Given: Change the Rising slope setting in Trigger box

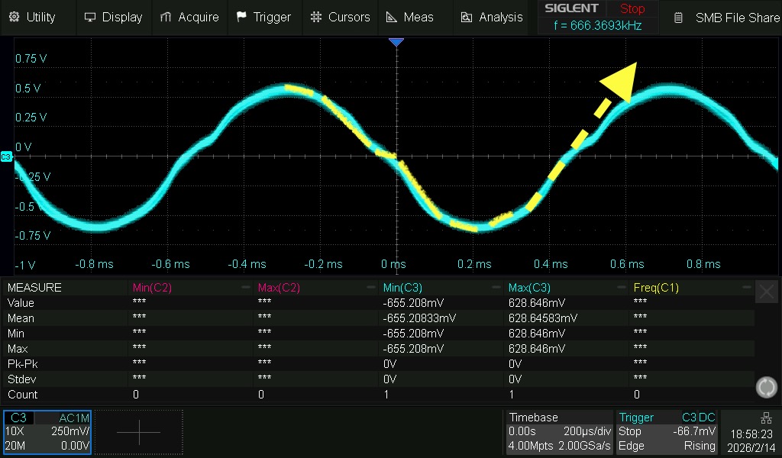Looking at the screenshot, I should pyautogui.click(x=699, y=446).
